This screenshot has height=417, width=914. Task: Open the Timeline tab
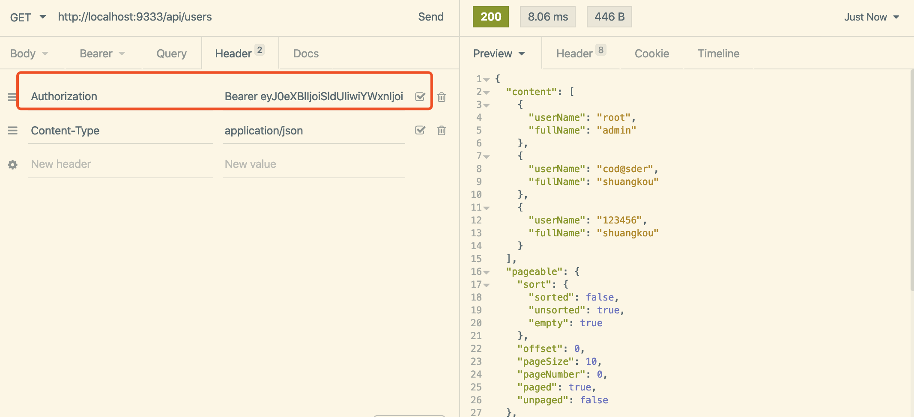click(x=719, y=54)
